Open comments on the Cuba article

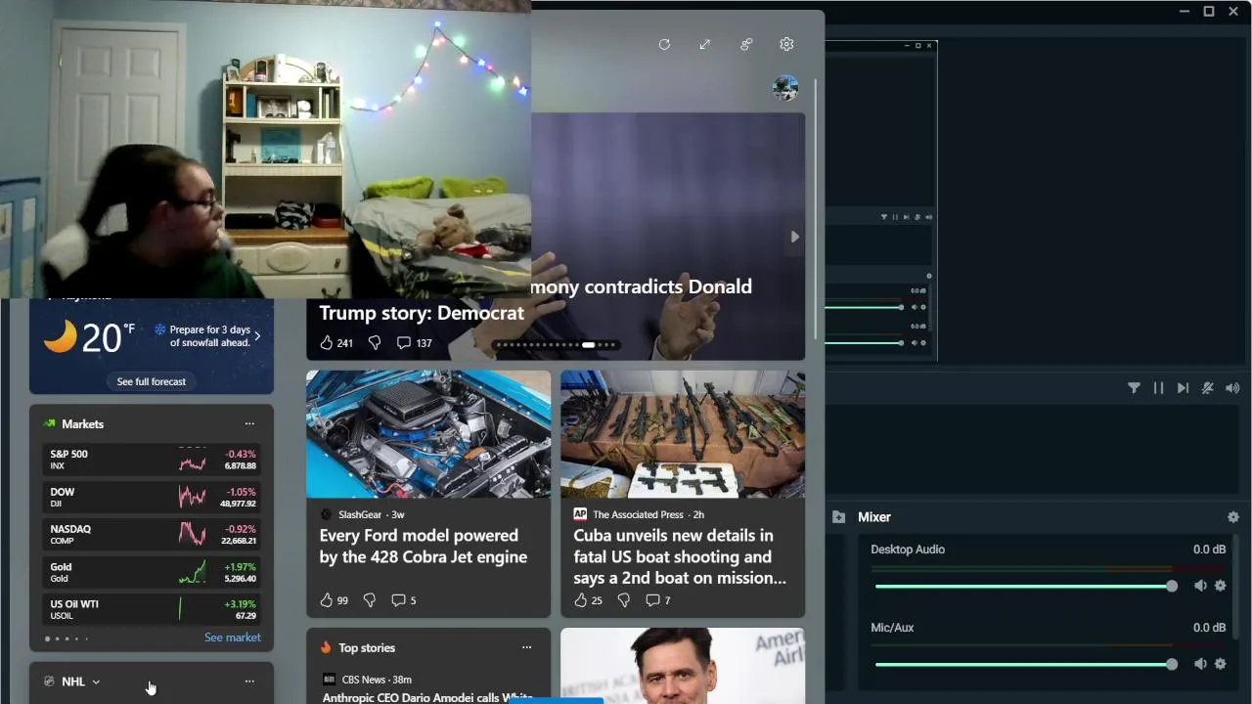[657, 600]
